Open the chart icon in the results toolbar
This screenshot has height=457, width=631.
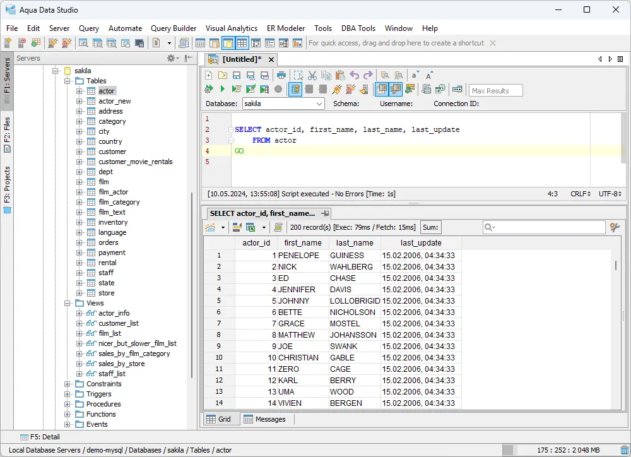[209, 227]
